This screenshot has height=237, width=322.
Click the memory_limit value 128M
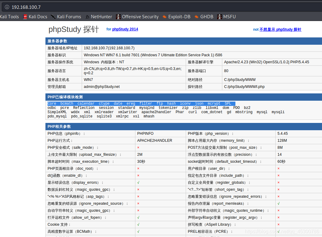tap(282, 141)
